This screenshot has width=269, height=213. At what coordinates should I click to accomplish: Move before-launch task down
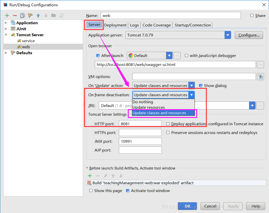tap(121, 176)
